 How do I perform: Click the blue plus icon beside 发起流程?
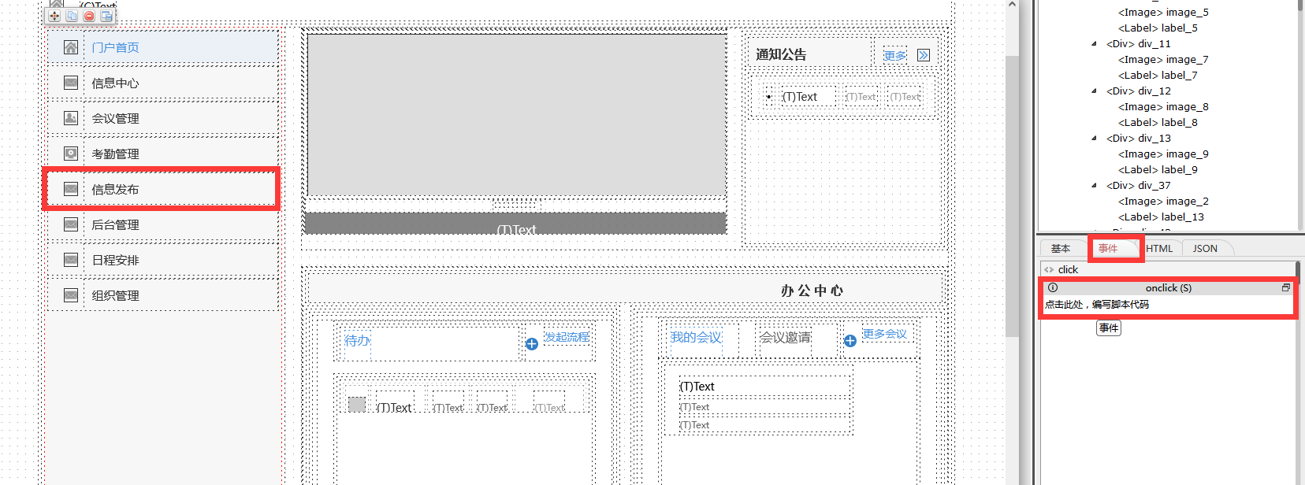532,344
